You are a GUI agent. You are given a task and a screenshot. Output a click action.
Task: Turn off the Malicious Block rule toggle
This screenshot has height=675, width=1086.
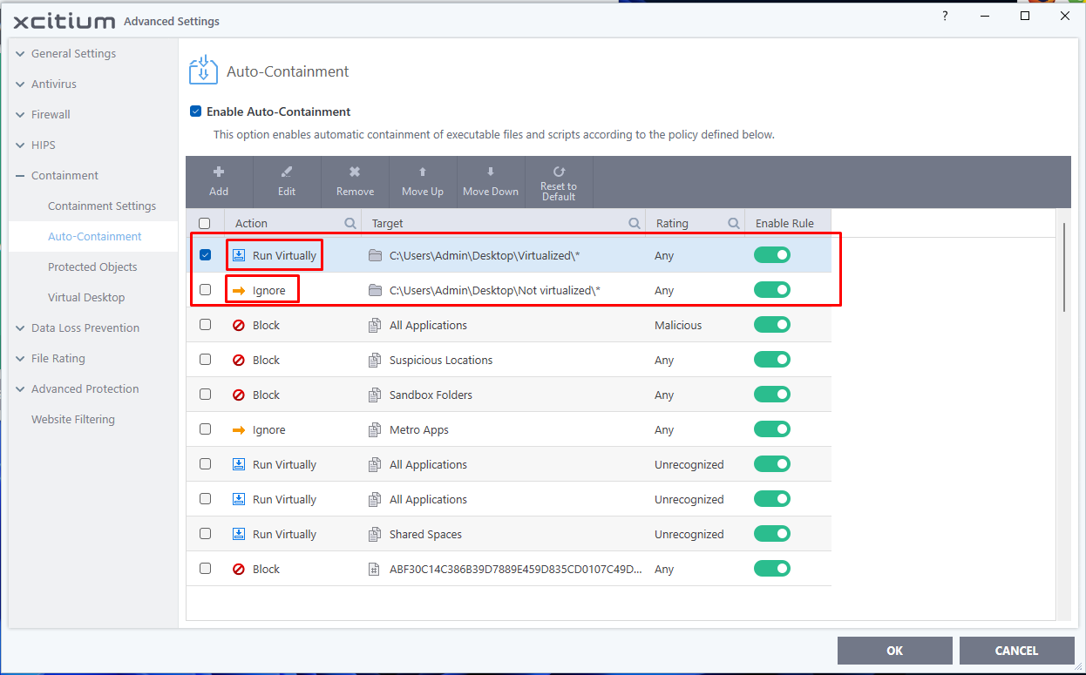pyautogui.click(x=772, y=325)
